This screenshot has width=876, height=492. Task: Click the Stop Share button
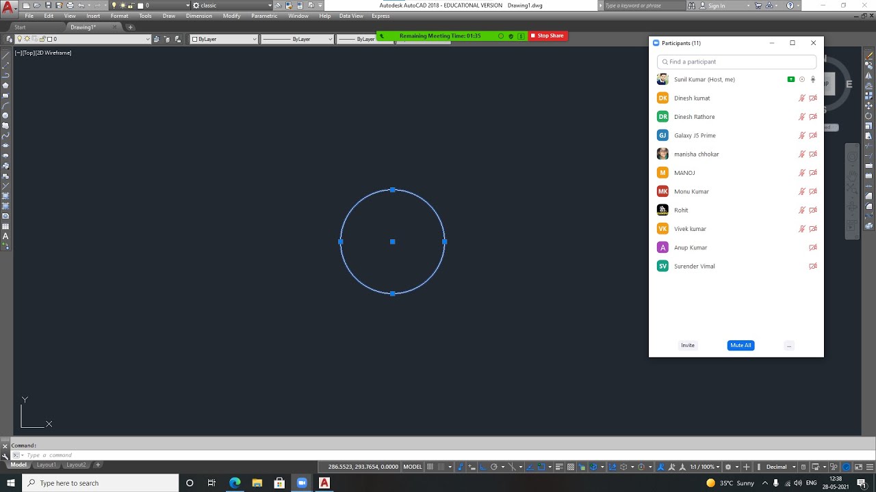tap(547, 36)
